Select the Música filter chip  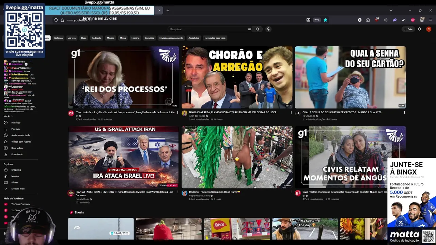pyautogui.click(x=110, y=38)
